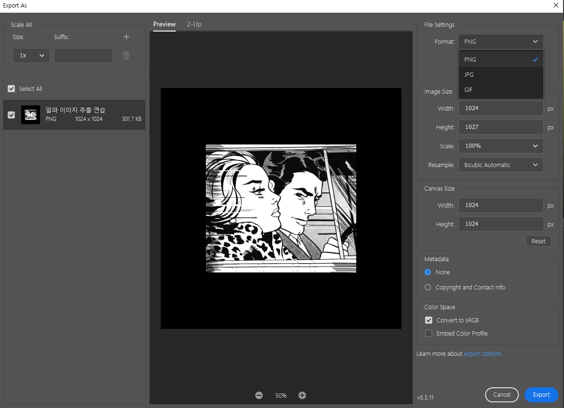564x408 pixels.
Task: Reset the canvas size
Action: [x=539, y=241]
